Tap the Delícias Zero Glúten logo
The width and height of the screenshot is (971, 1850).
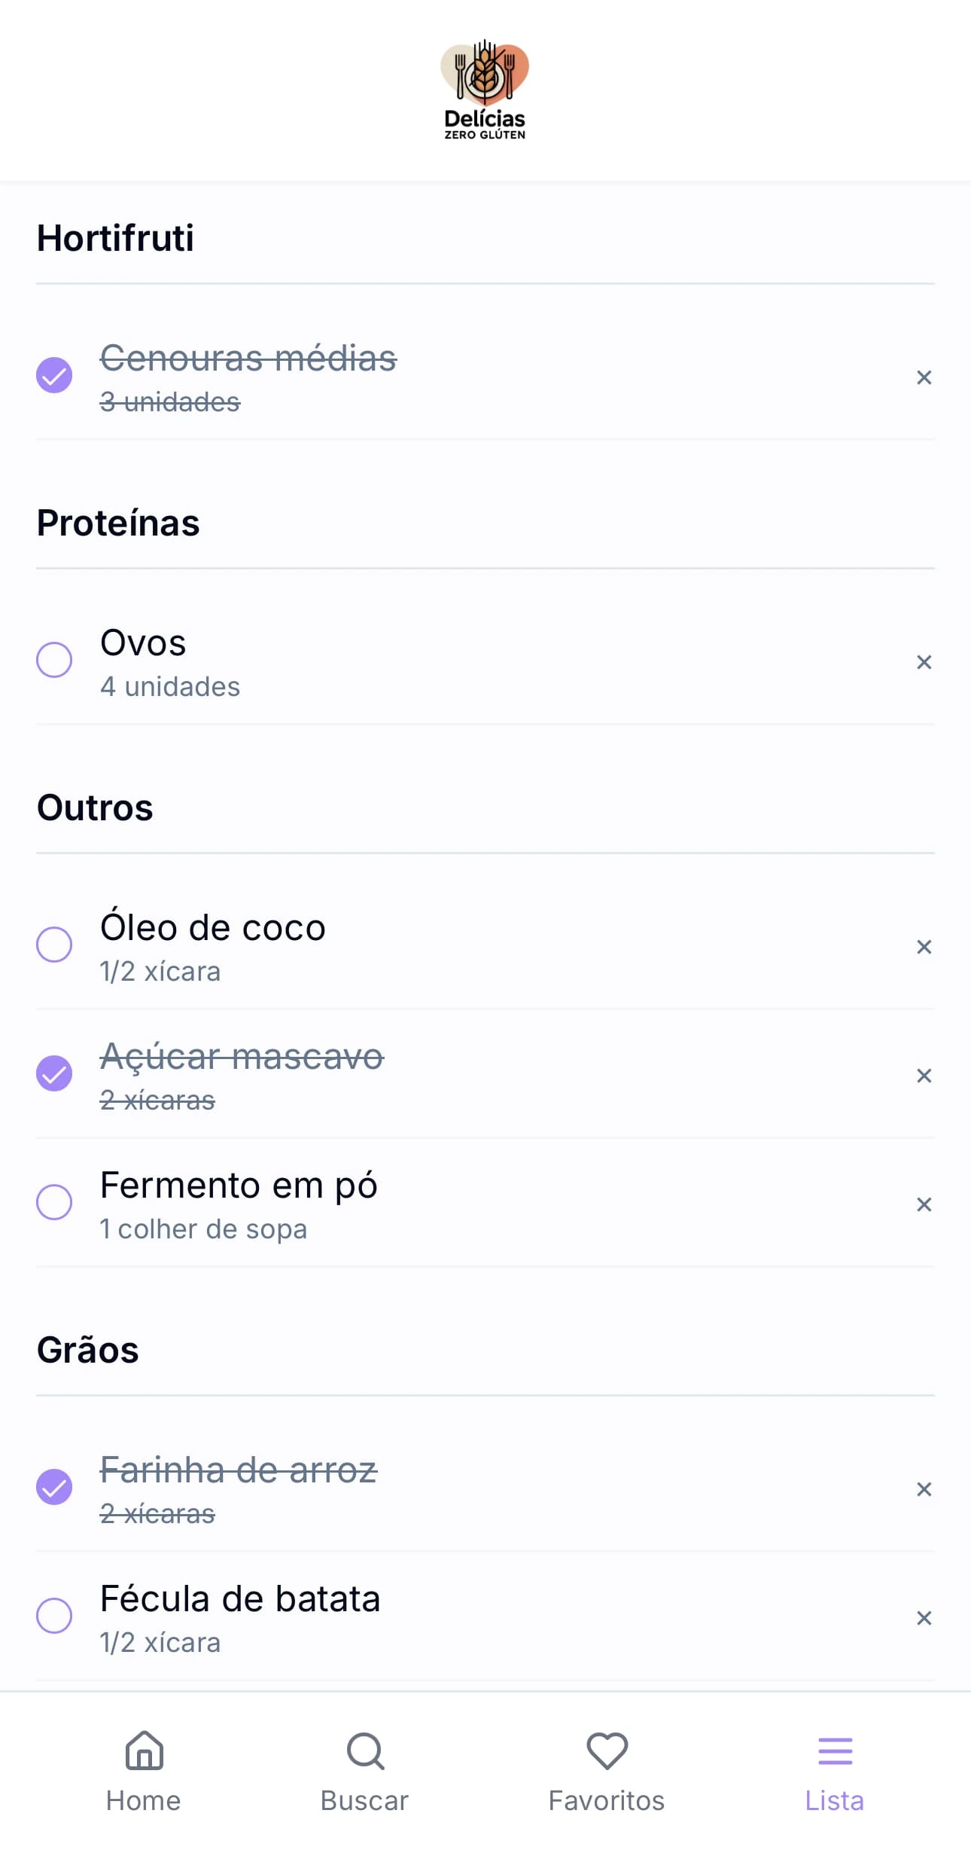[485, 90]
